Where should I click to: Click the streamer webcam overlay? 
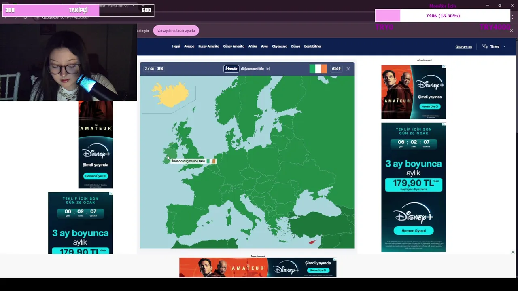click(68, 61)
